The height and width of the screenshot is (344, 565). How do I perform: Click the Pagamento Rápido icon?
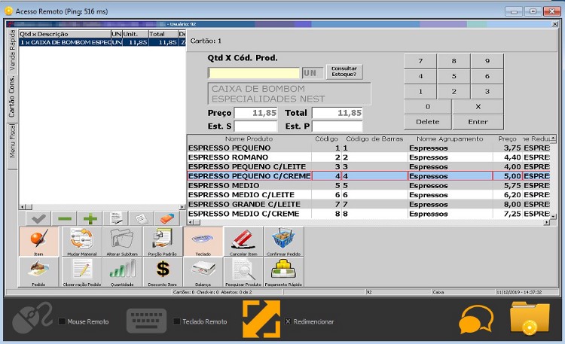click(x=284, y=271)
